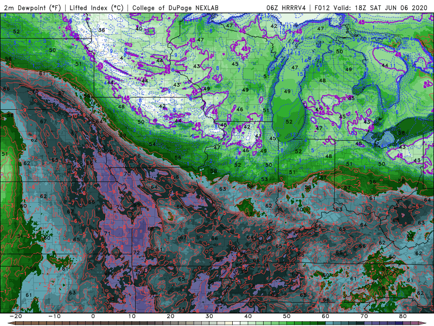Screen dimensions: 434x326
Task: Click the blue '15' lifted index contour label
Action: 300,74
